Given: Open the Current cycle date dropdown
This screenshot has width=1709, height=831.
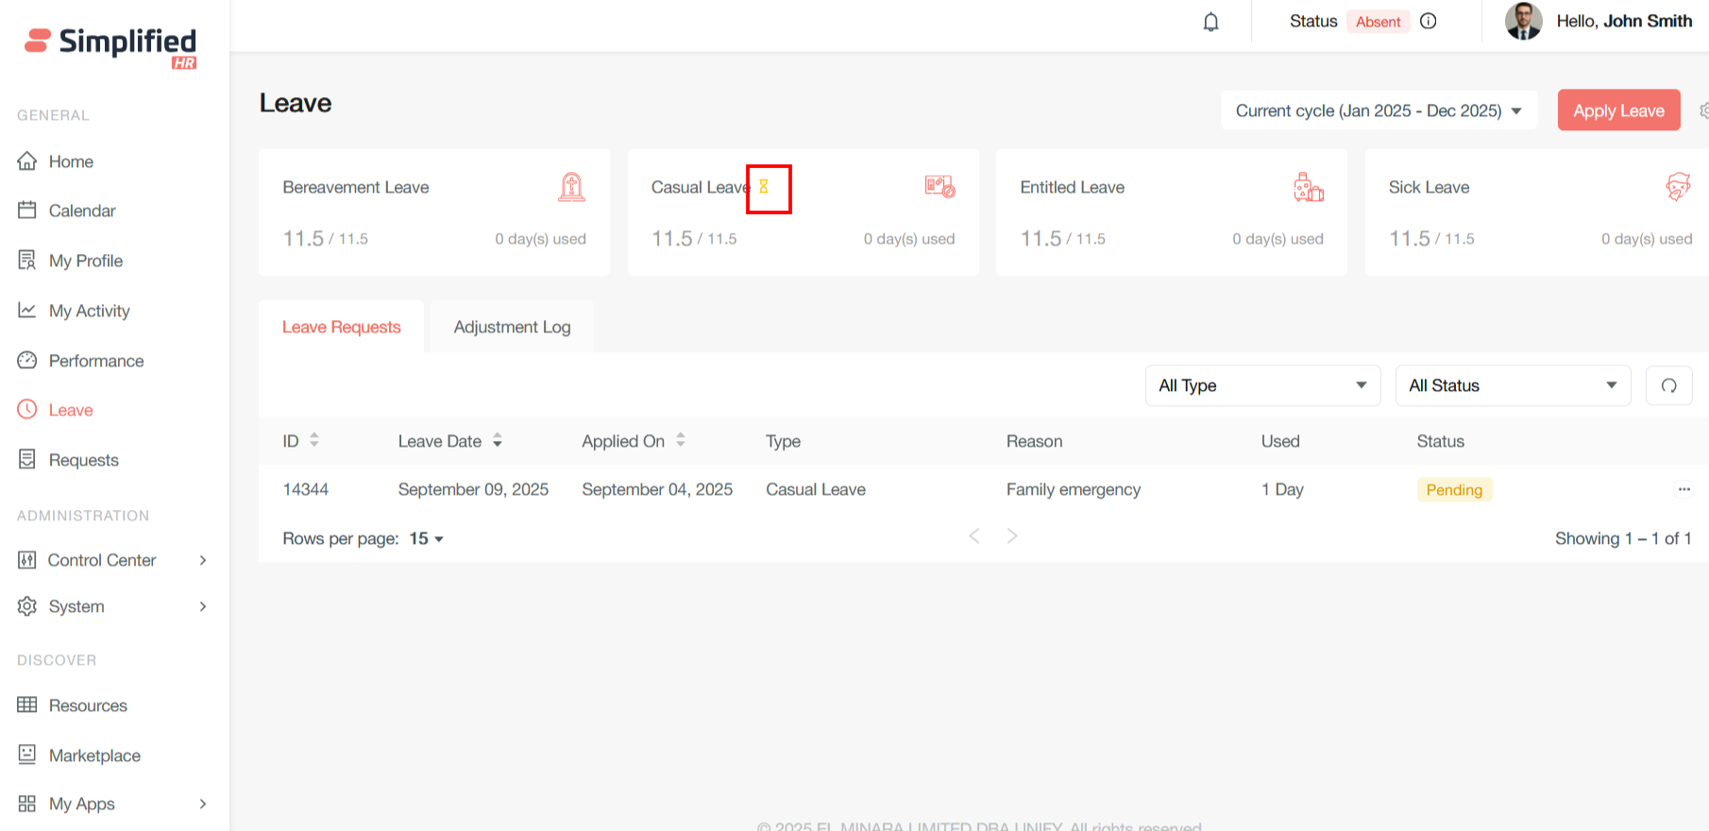Looking at the screenshot, I should tap(1379, 110).
